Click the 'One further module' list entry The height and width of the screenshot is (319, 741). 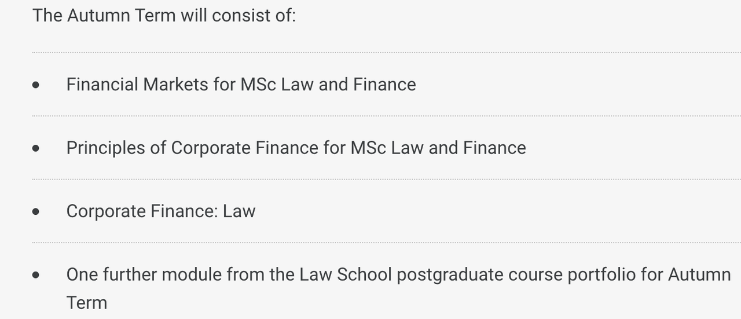coord(398,288)
